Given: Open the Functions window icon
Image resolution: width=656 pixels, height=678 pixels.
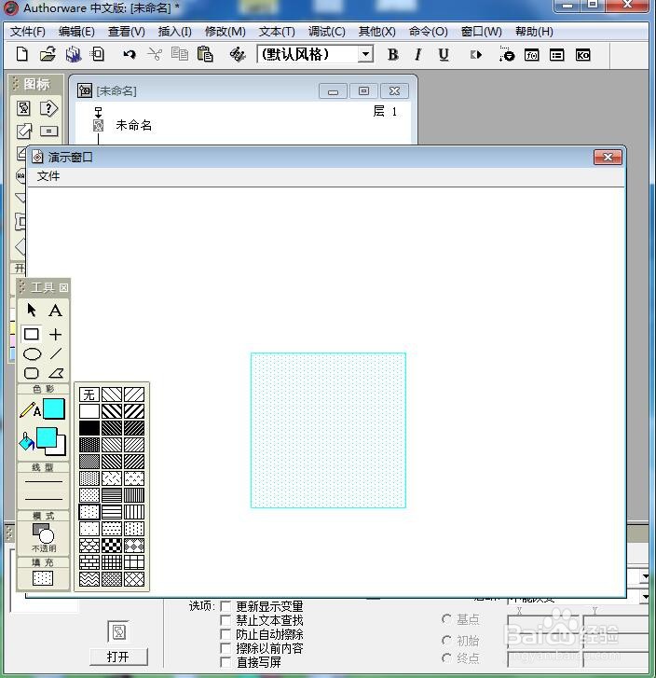Looking at the screenshot, I should pyautogui.click(x=532, y=55).
